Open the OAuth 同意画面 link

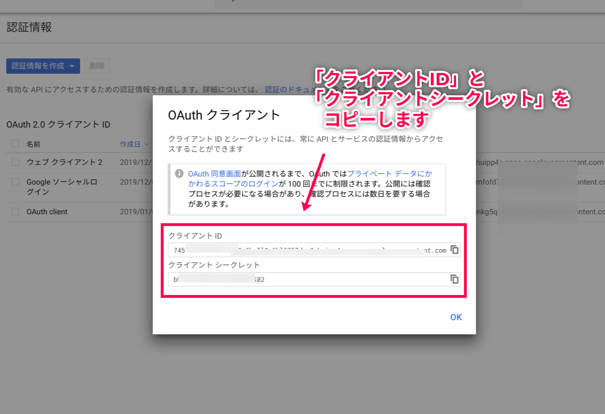pyautogui.click(x=215, y=173)
